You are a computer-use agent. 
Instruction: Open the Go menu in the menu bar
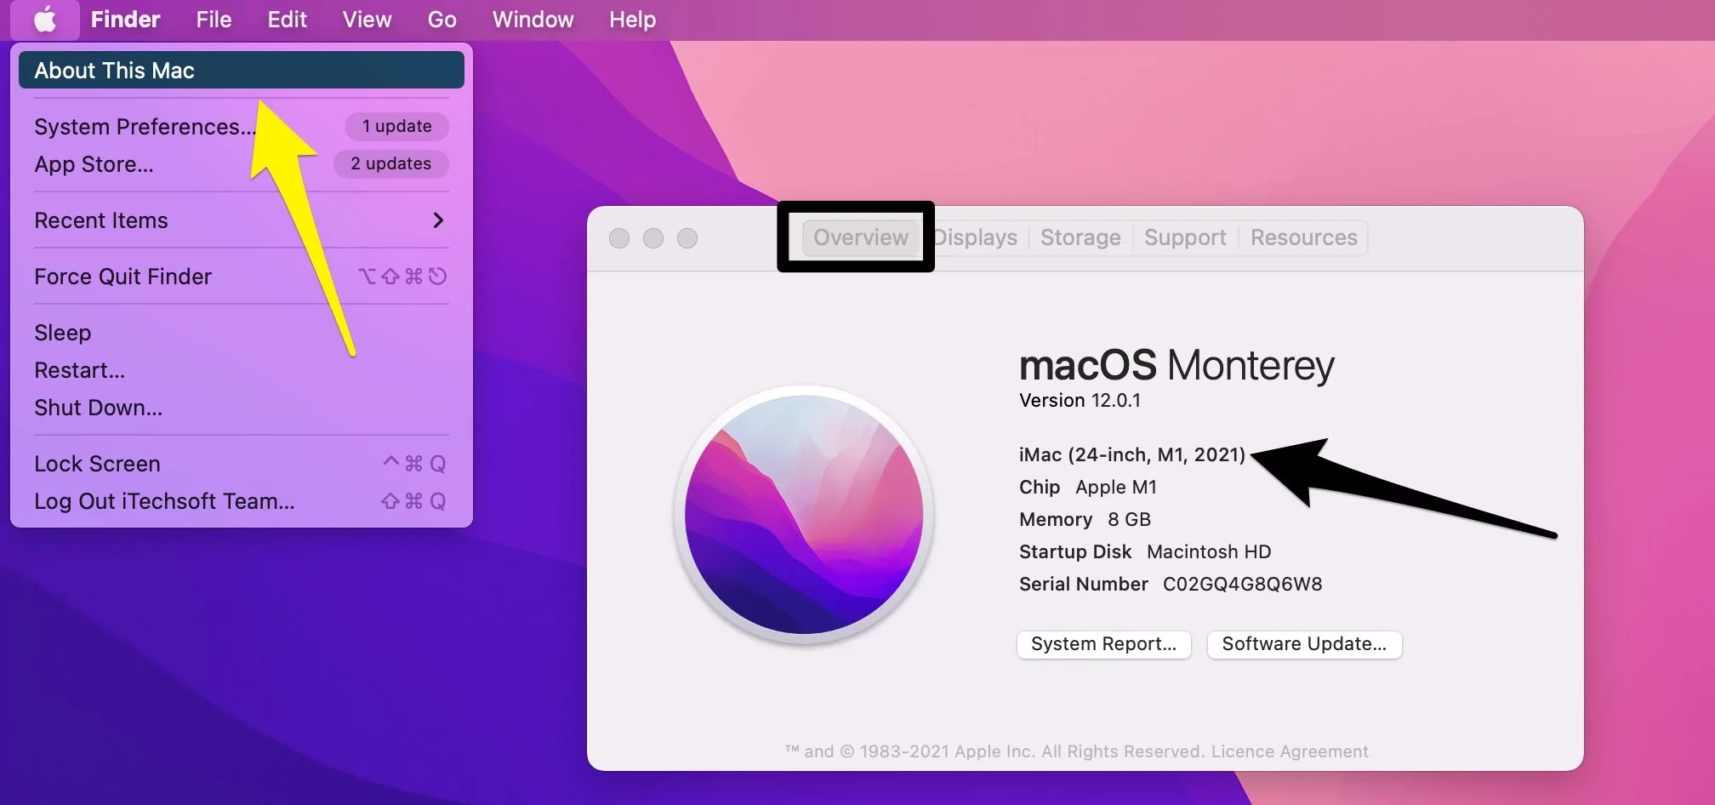click(x=442, y=19)
